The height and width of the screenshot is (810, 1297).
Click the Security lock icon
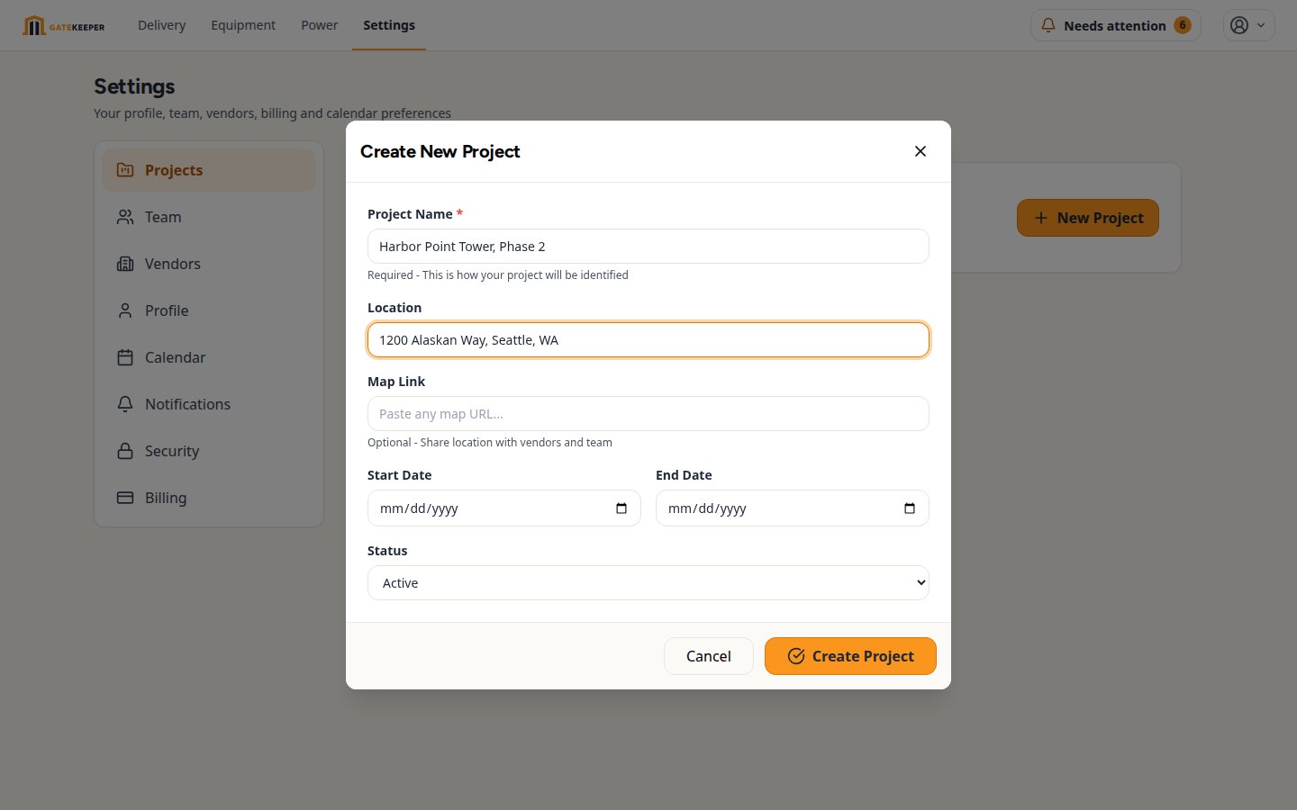tap(125, 451)
